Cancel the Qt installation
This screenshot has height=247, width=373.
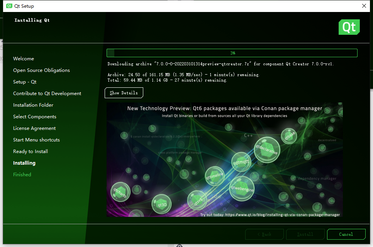coord(346,234)
